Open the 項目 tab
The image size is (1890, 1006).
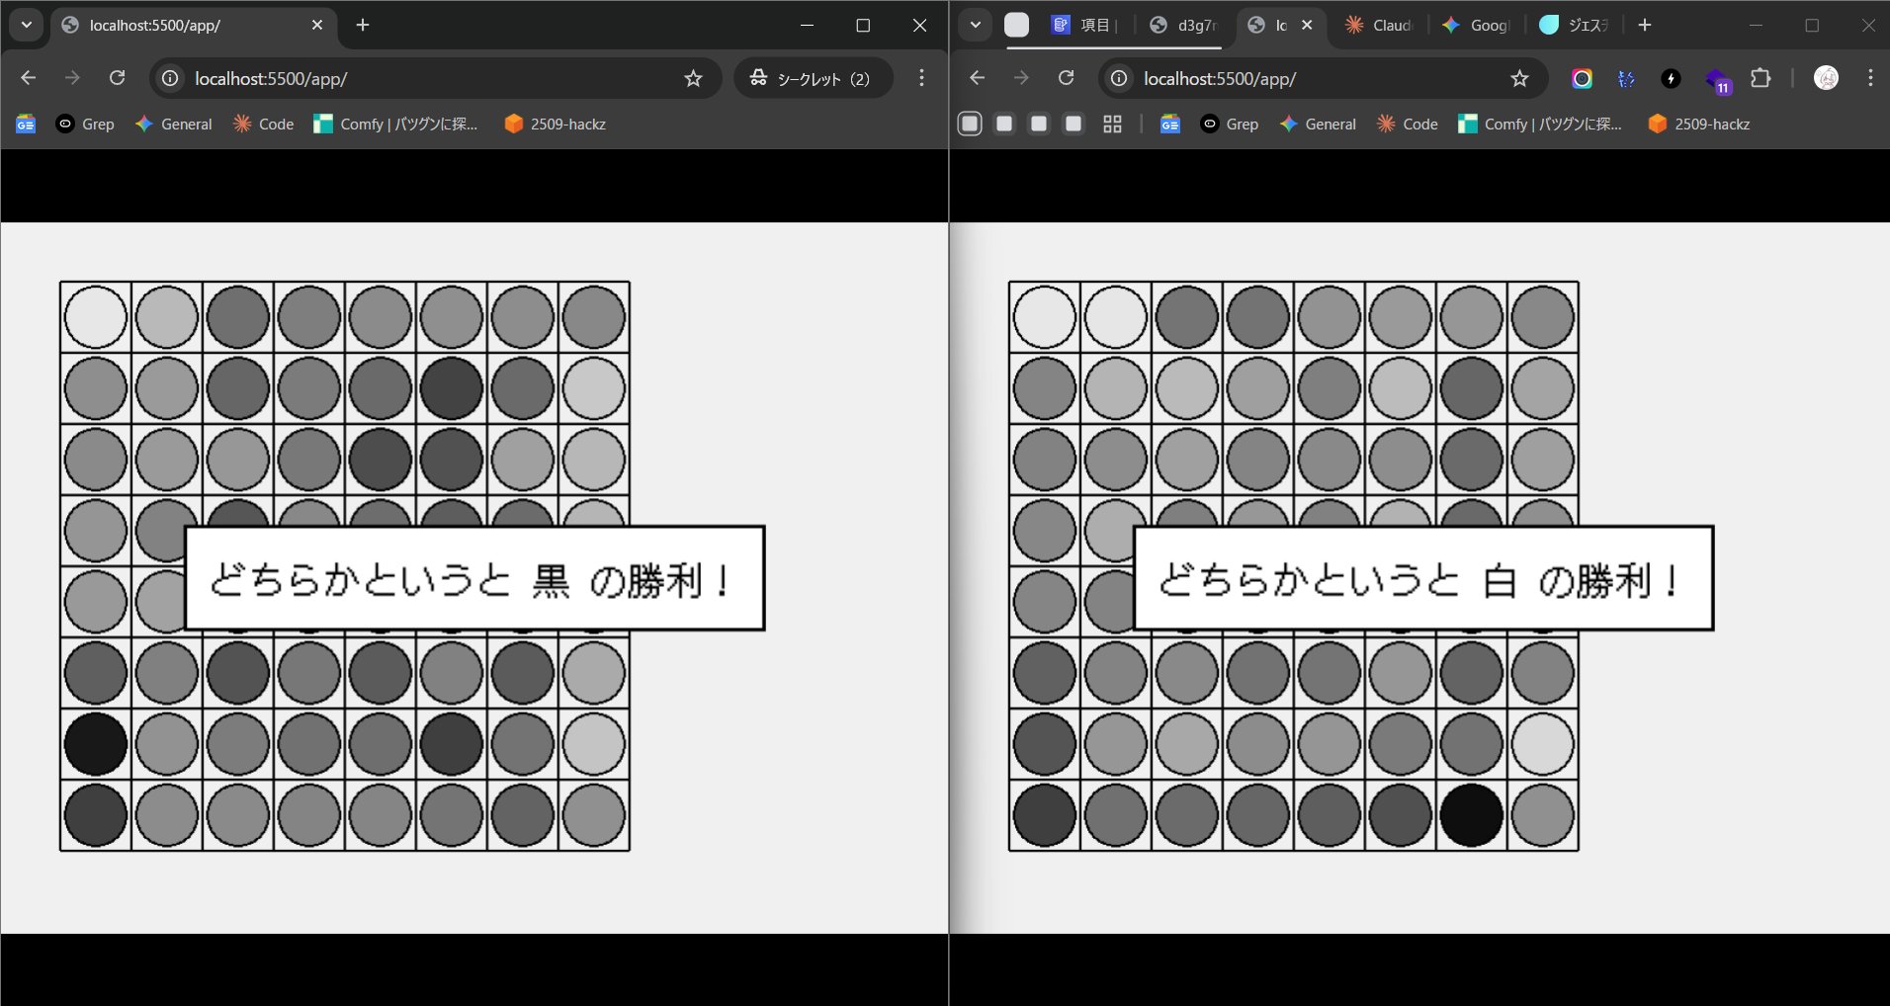[x=1083, y=26]
